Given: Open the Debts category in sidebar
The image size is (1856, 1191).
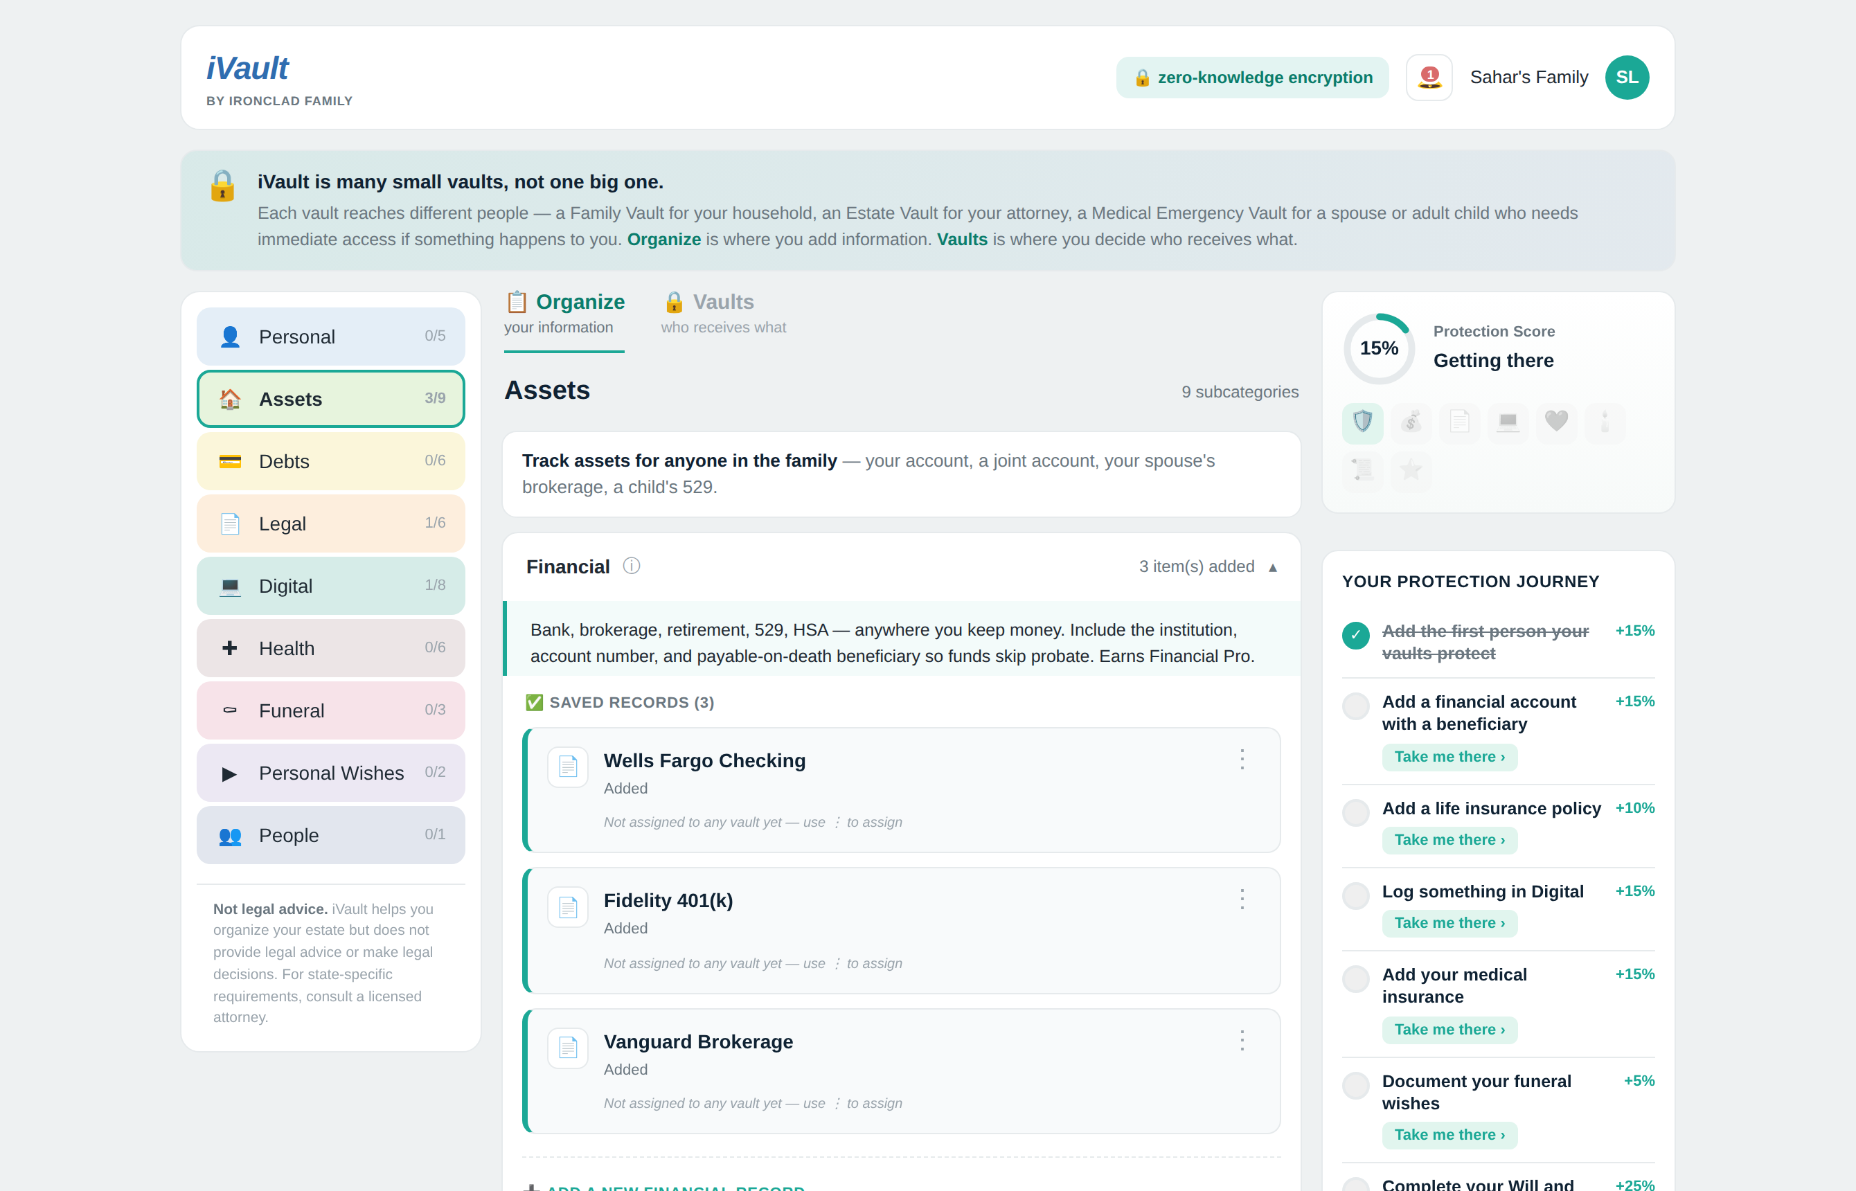Looking at the screenshot, I should point(331,461).
